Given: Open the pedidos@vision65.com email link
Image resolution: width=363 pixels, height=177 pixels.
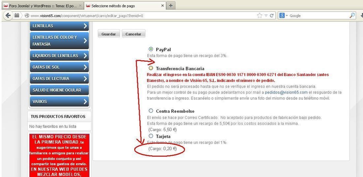Looking at the screenshot, I should [286, 92].
